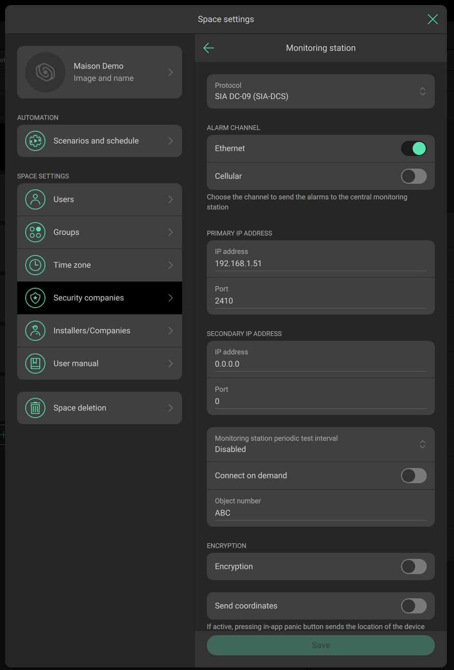Click the Scenarios and schedule gear icon

point(35,141)
